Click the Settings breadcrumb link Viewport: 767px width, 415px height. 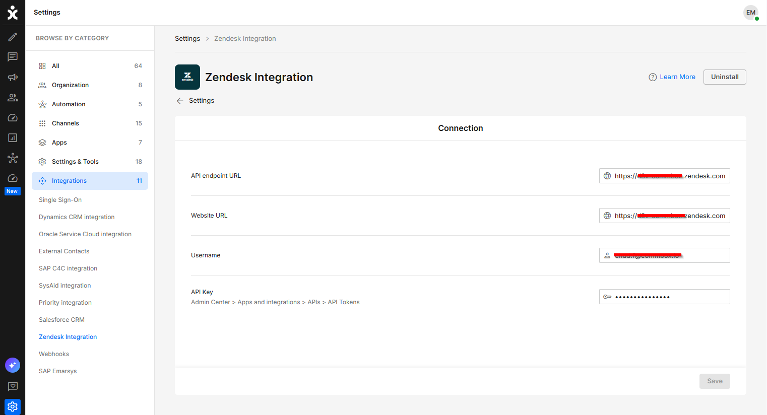(187, 39)
